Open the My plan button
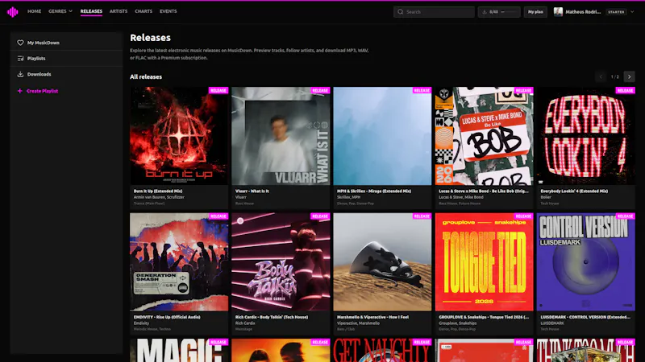The image size is (645, 362). pos(535,12)
